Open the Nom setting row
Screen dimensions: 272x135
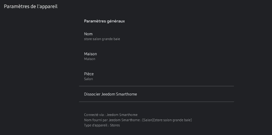tap(156, 36)
